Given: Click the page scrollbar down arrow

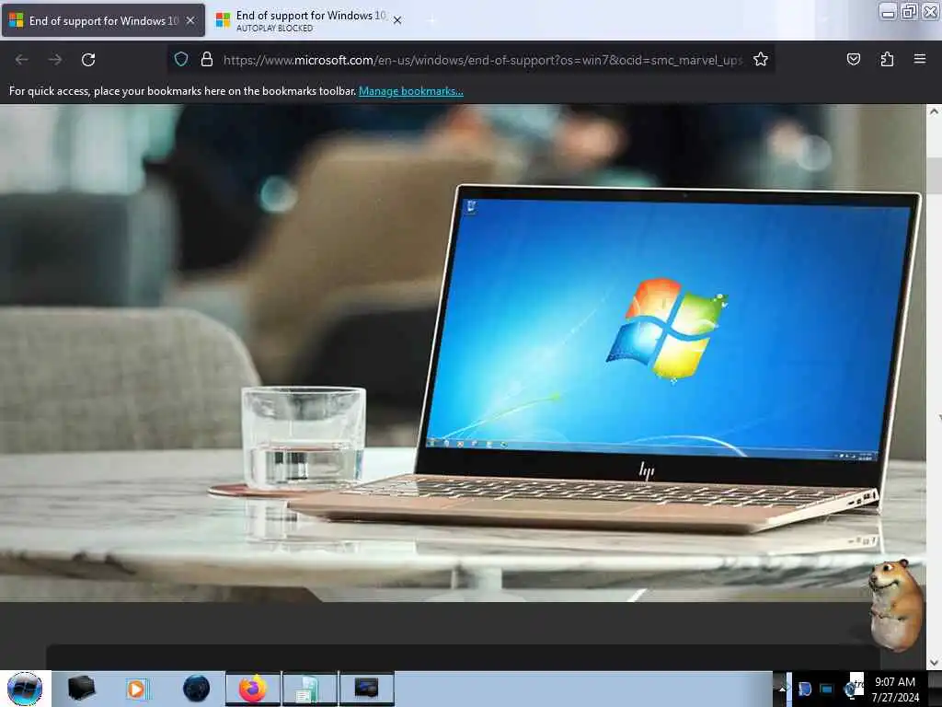Looking at the screenshot, I should [x=934, y=663].
